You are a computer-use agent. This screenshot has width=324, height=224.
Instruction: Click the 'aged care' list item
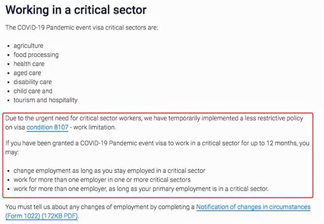click(27, 73)
